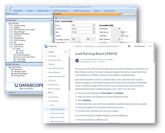This screenshot has width=165, height=133.
Task: Expand Warehouse Setup in help sidebar
Action: 46,60
